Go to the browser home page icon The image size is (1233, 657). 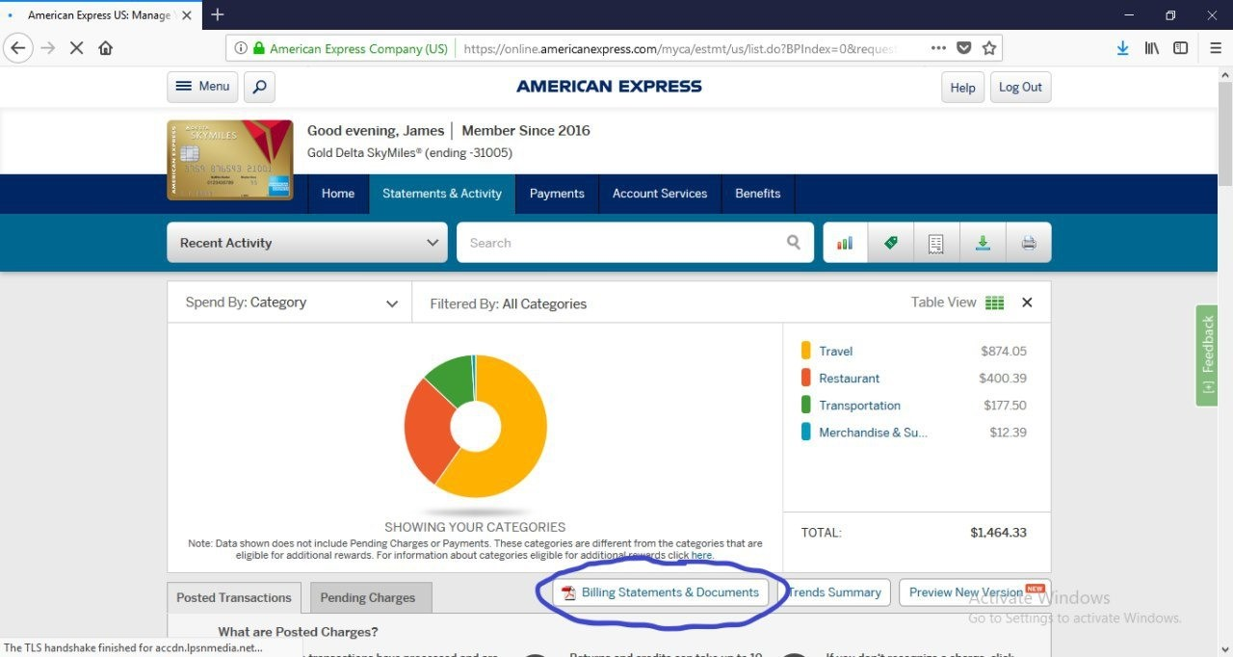coord(105,48)
